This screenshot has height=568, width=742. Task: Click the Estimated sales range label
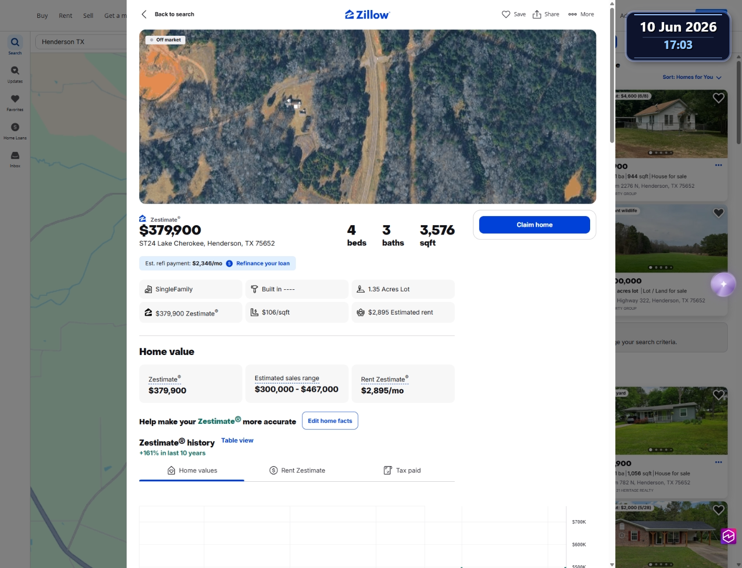click(x=287, y=378)
